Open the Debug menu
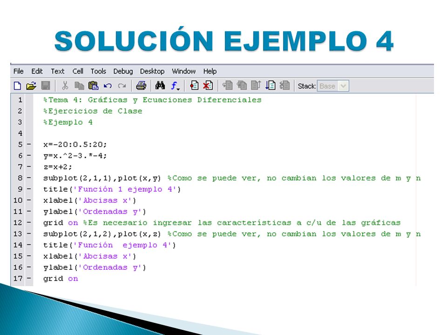The width and height of the screenshot is (447, 335). click(x=123, y=71)
